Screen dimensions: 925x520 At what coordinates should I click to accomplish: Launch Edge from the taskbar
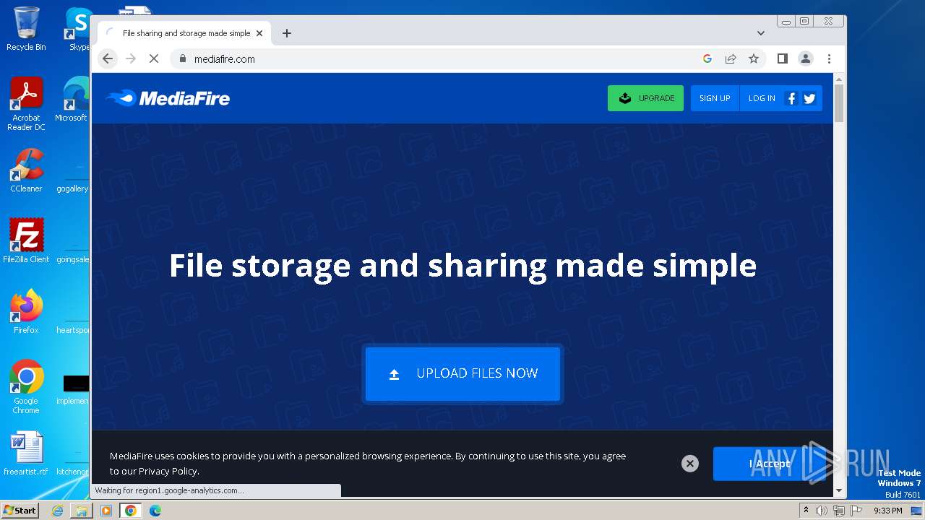[x=155, y=511]
